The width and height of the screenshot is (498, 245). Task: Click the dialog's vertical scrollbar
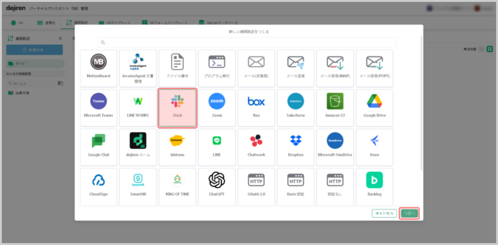(421, 103)
